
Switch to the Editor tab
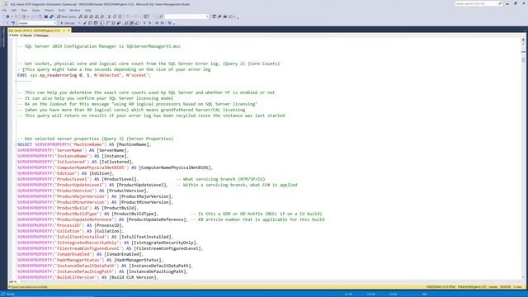pos(14,35)
